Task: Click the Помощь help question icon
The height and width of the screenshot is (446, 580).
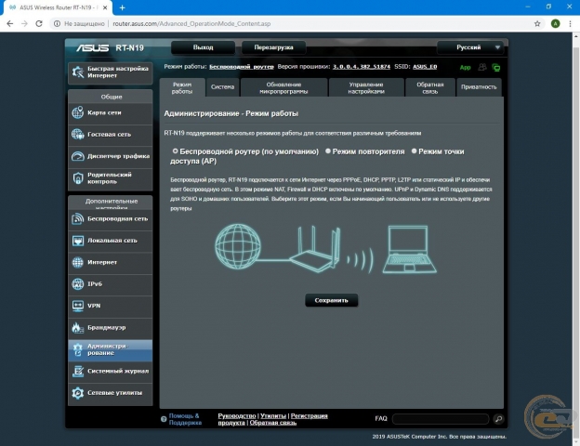Action: pyautogui.click(x=164, y=419)
